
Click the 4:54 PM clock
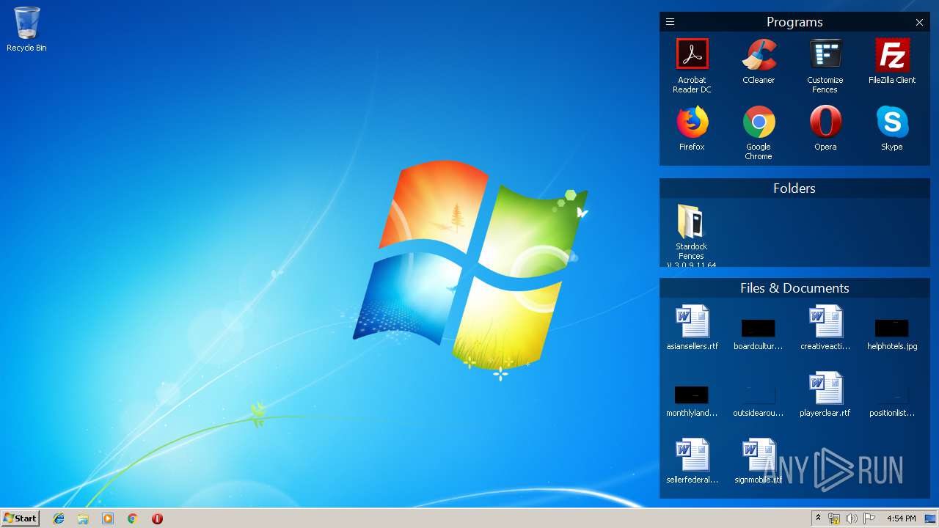click(901, 518)
